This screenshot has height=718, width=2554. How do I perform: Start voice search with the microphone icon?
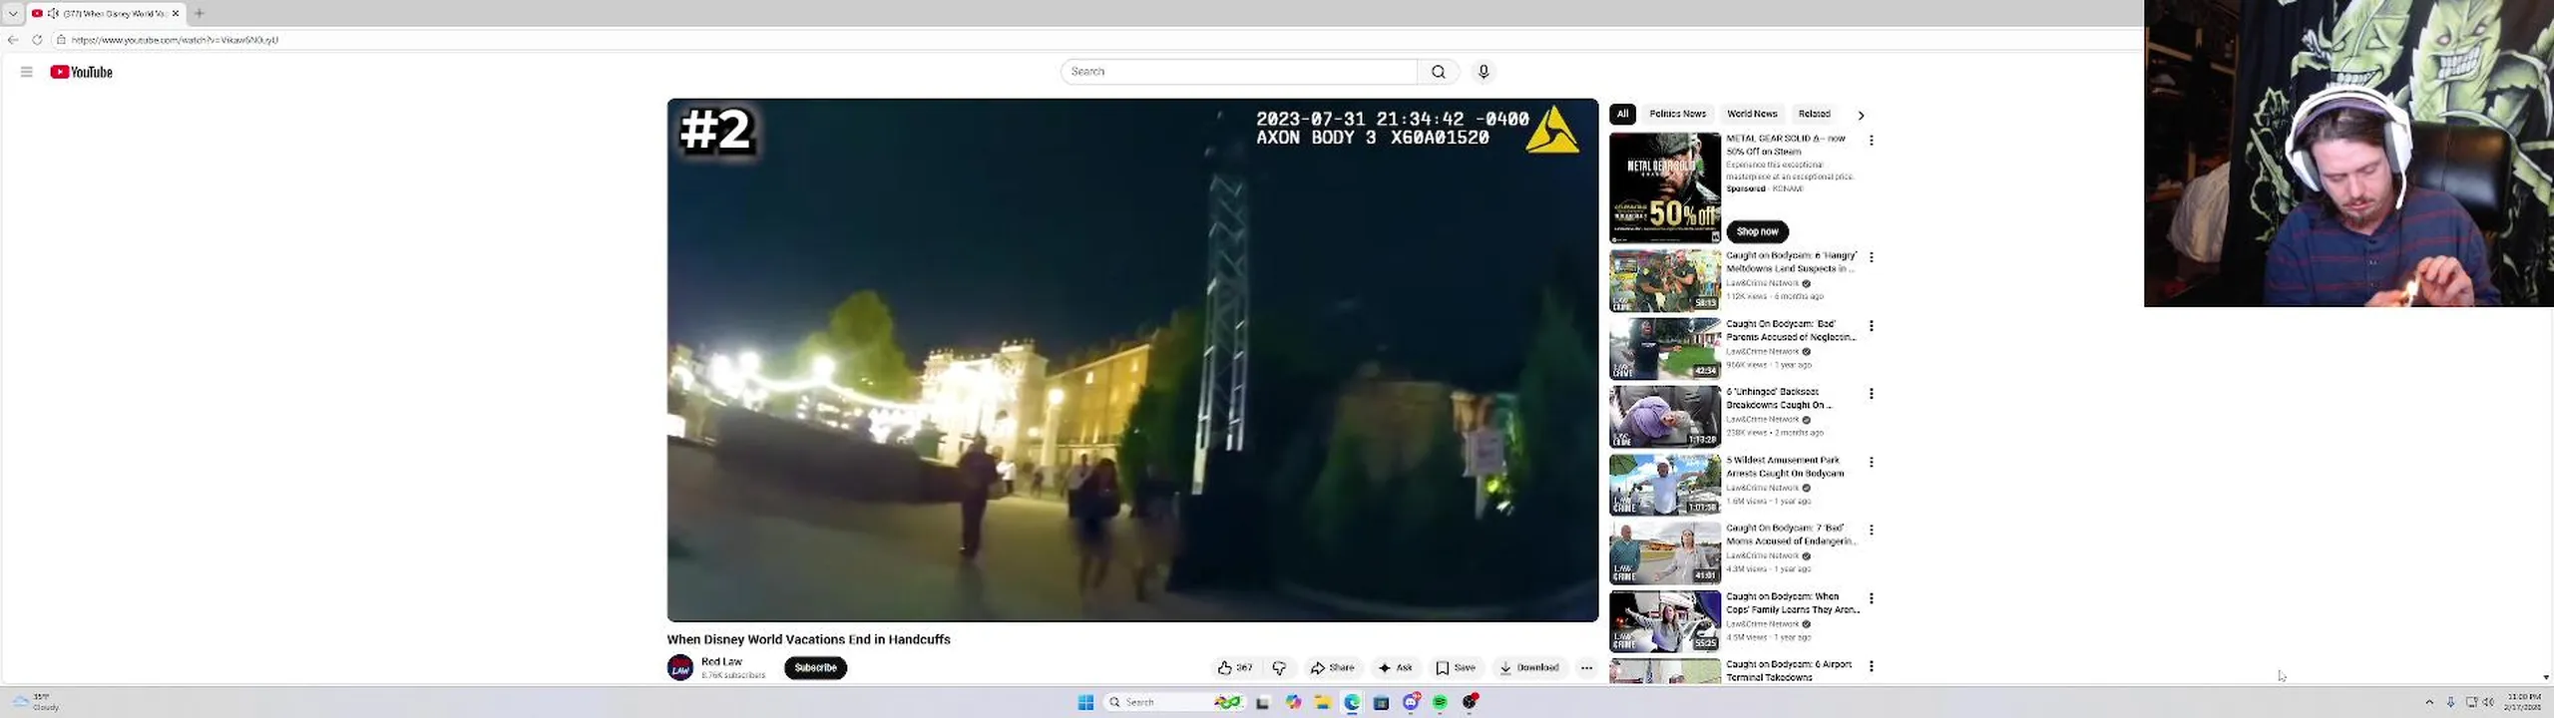click(1484, 72)
